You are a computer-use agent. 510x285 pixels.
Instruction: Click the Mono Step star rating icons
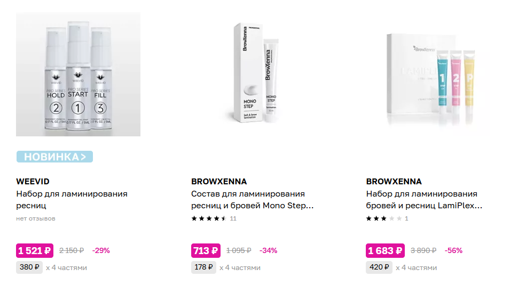[x=209, y=218]
